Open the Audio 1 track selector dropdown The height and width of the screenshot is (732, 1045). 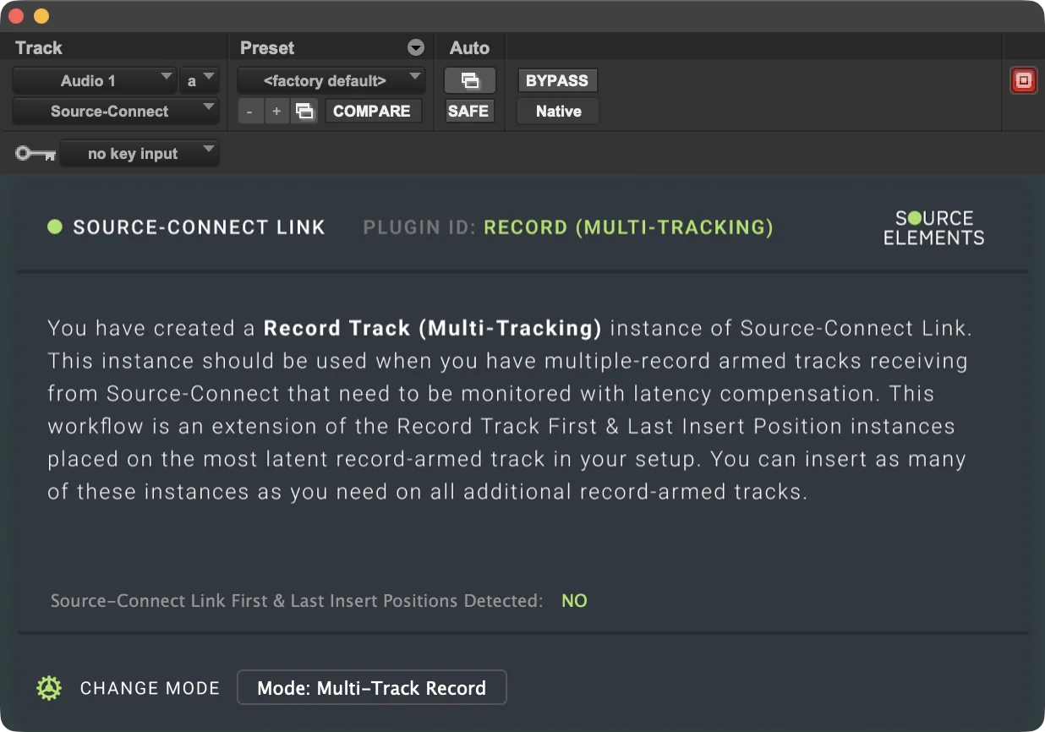(94, 80)
